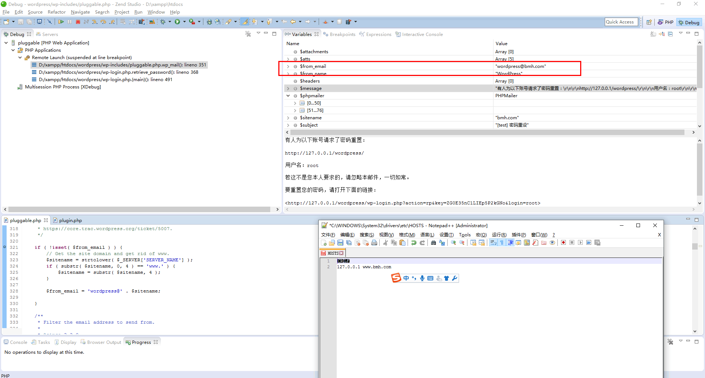The image size is (705, 378).
Task: Toggle Show All Characters in Notepad++ toolbar
Action: [x=502, y=243]
